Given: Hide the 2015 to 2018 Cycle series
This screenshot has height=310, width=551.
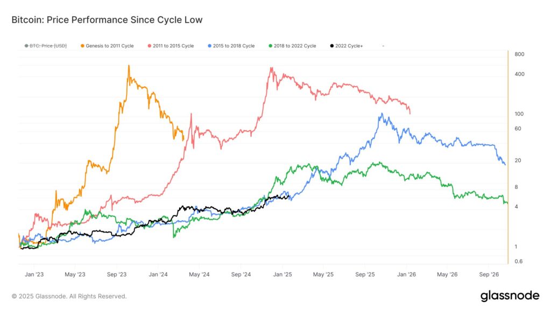Looking at the screenshot, I should (x=231, y=46).
